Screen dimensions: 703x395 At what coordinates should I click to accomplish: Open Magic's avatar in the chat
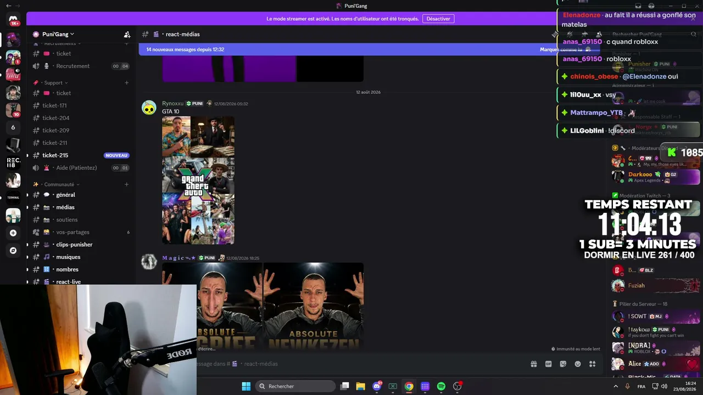pyautogui.click(x=149, y=262)
